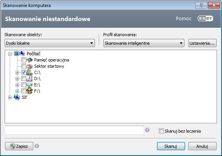The height and width of the screenshot is (156, 222).
Task: Check the D:\ drive checkbox
Action: [24, 79]
